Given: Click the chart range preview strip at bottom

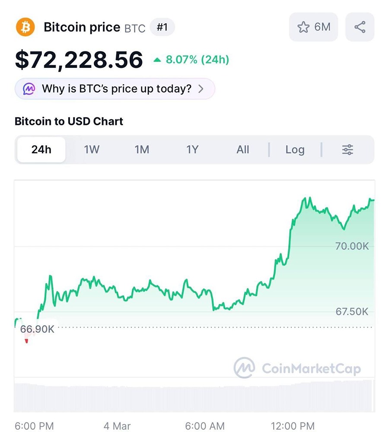Looking at the screenshot, I should pyautogui.click(x=194, y=395).
